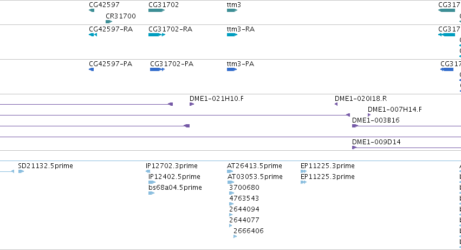Screen dimensions: 461x250
Task: Select the SD21132.5prime EST arrow glyph
Action: 21,171
